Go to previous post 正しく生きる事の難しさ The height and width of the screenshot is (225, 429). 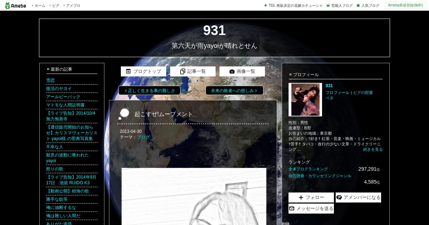[149, 90]
